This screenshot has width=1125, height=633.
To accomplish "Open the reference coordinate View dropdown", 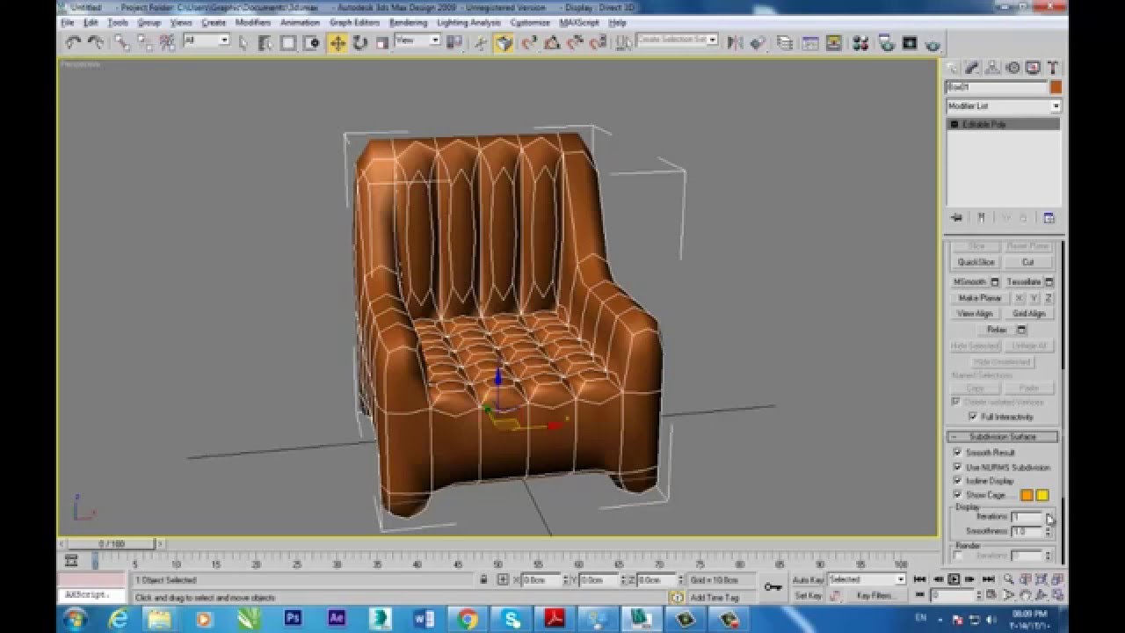I will (x=417, y=40).
